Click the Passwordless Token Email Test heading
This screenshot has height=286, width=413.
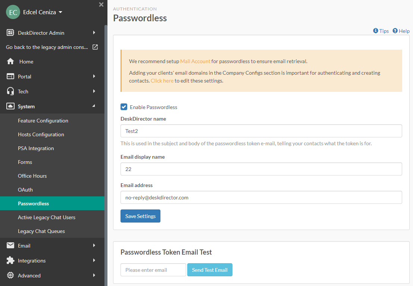click(166, 252)
